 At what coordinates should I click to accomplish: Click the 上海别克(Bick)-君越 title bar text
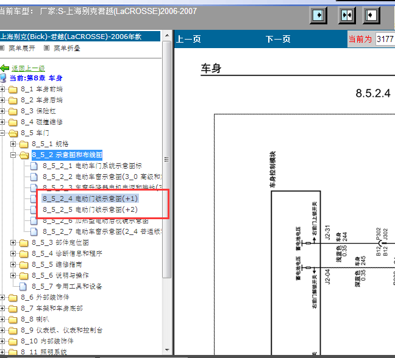71,37
